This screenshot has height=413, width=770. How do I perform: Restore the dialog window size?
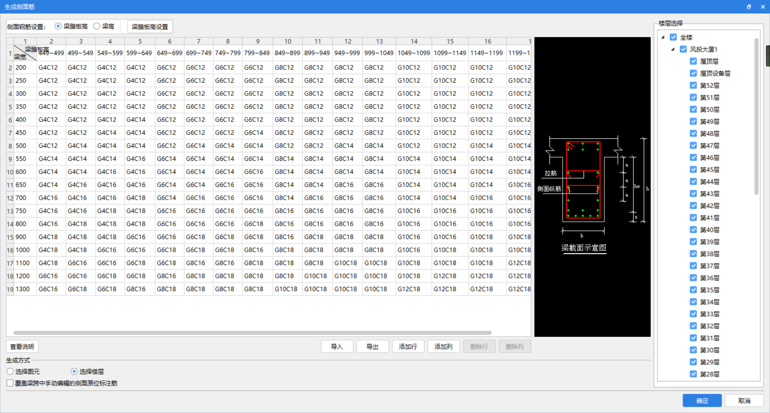click(749, 6)
